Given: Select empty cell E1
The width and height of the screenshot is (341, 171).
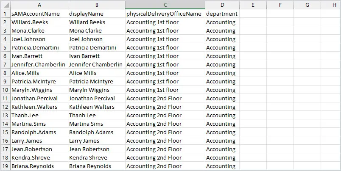Looking at the screenshot, I should (x=253, y=14).
